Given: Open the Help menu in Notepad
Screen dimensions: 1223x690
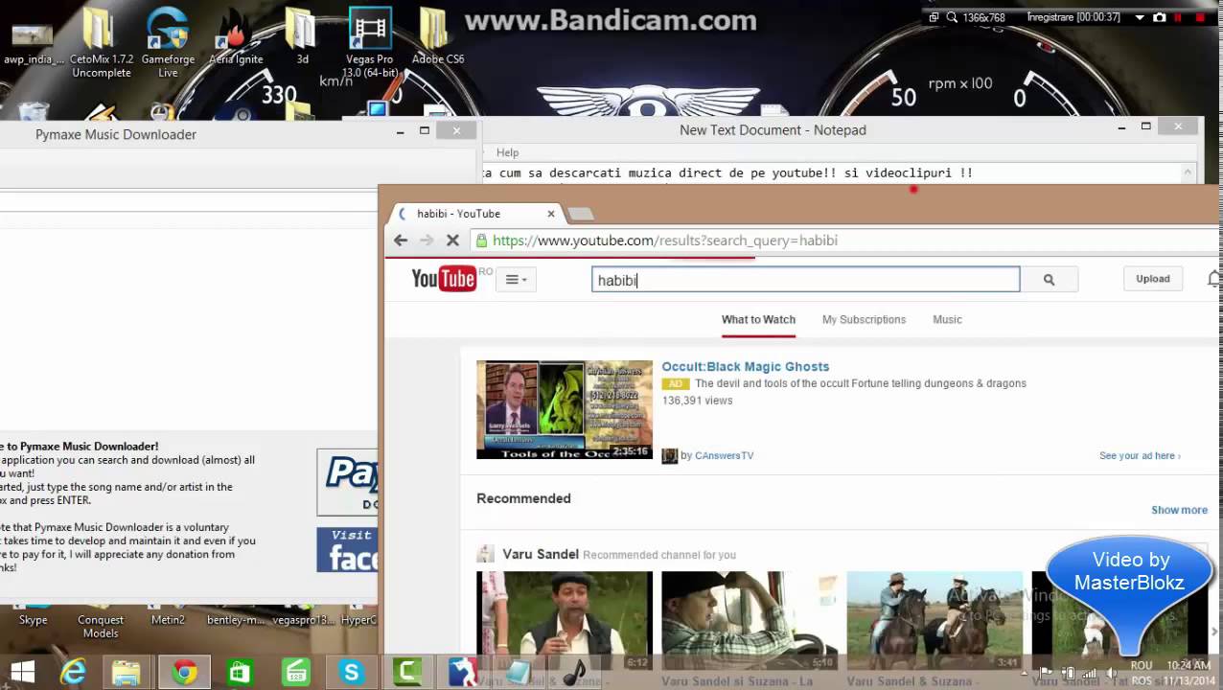Looking at the screenshot, I should coord(507,152).
